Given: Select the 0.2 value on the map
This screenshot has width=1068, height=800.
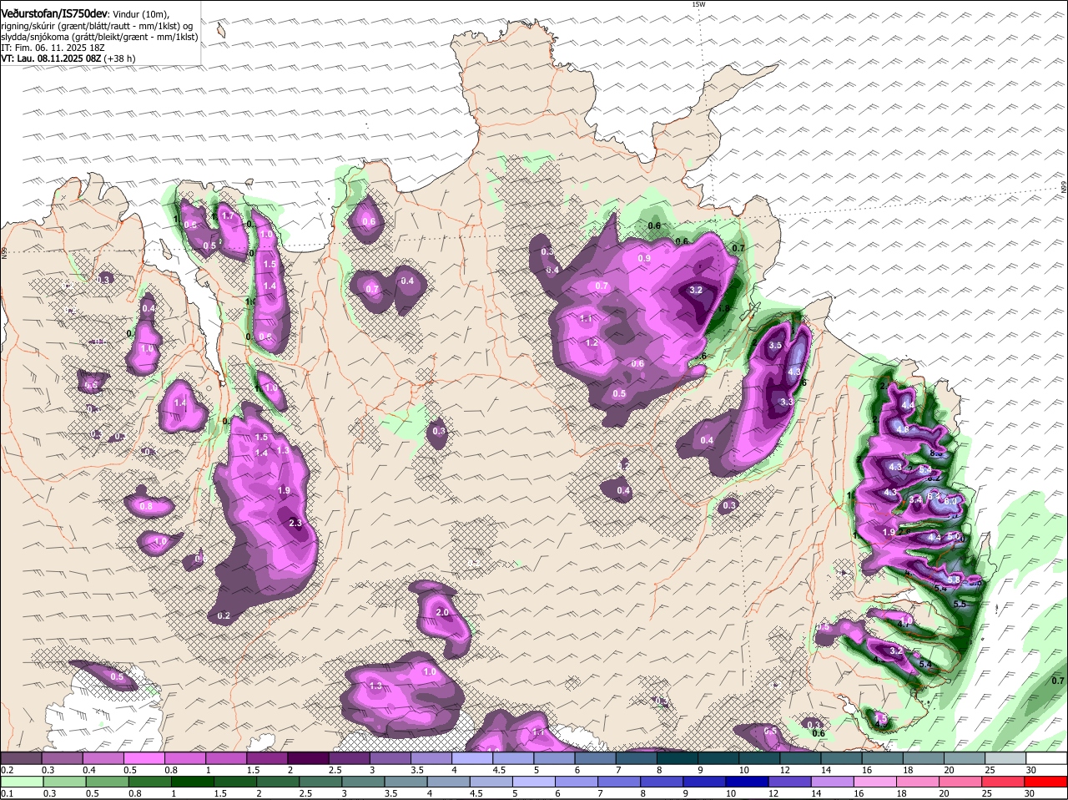Looking at the screenshot, I should (x=224, y=615).
